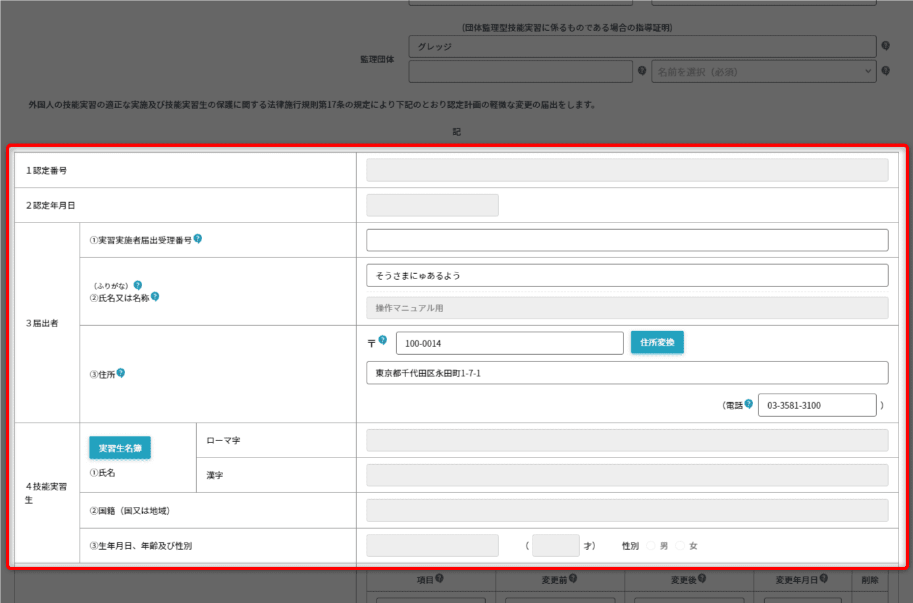Select 女 radio button for gender

point(680,546)
